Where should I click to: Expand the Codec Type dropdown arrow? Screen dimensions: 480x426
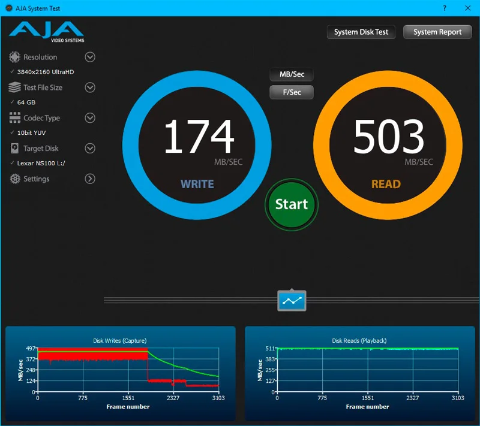(x=90, y=117)
